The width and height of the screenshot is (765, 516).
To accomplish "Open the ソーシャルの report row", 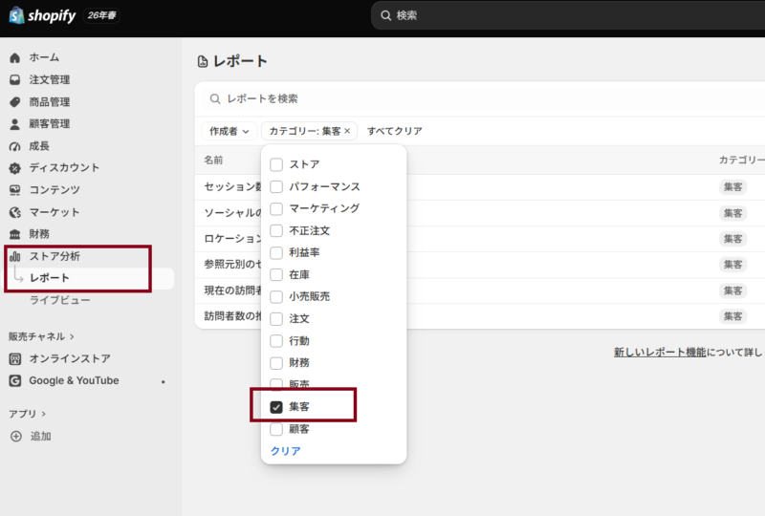I will point(480,213).
